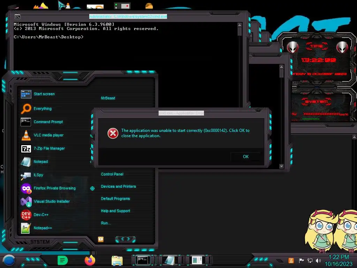Click OK in the Application Error dialog
Image resolution: width=357 pixels, height=268 pixels.
pyautogui.click(x=246, y=157)
